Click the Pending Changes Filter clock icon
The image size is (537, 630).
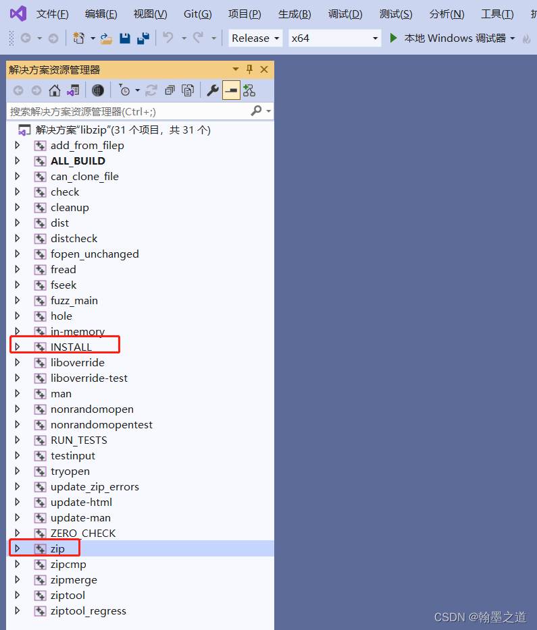point(124,90)
